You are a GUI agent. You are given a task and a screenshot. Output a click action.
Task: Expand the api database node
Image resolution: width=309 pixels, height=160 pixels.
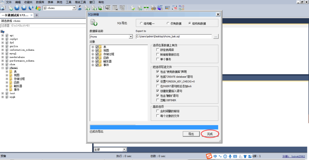tap(3, 36)
